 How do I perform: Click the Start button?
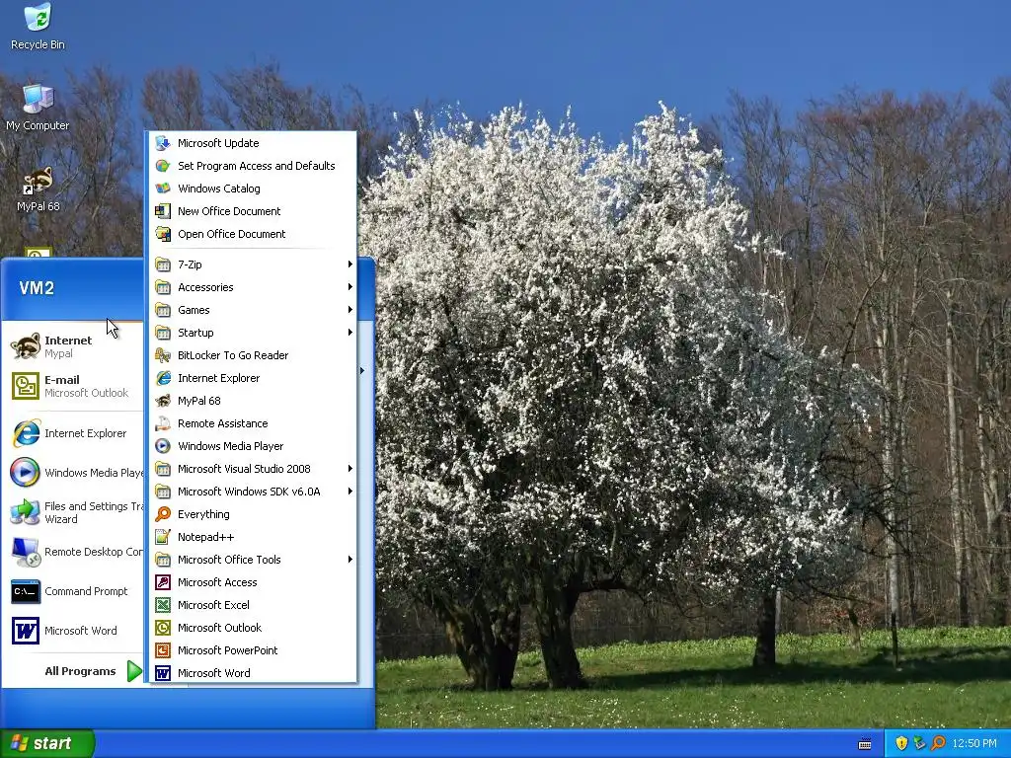click(47, 743)
